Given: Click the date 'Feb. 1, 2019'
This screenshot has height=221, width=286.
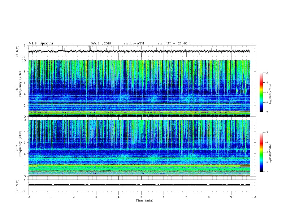Looking at the screenshot, I should click(101, 43).
